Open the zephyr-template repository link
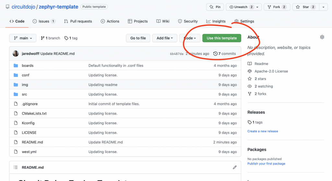The height and width of the screenshot is (181, 332). pyautogui.click(x=58, y=7)
